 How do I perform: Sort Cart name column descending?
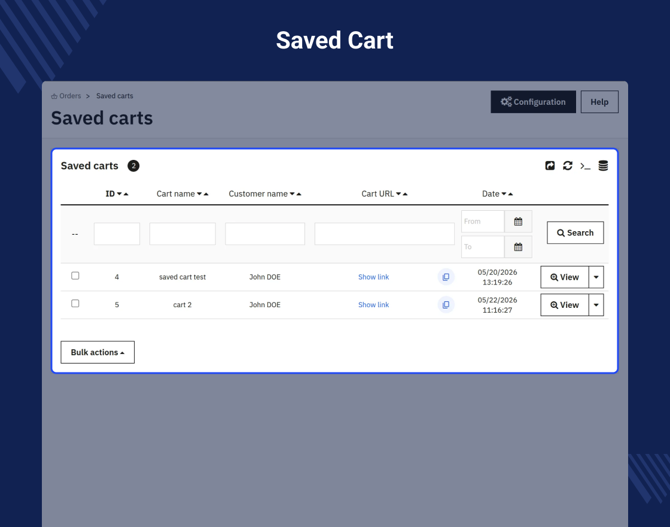[199, 194]
